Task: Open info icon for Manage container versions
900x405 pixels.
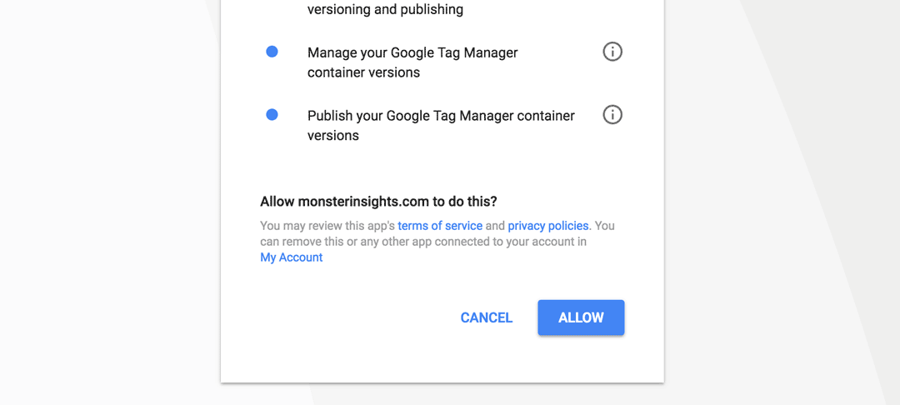Action: [612, 52]
